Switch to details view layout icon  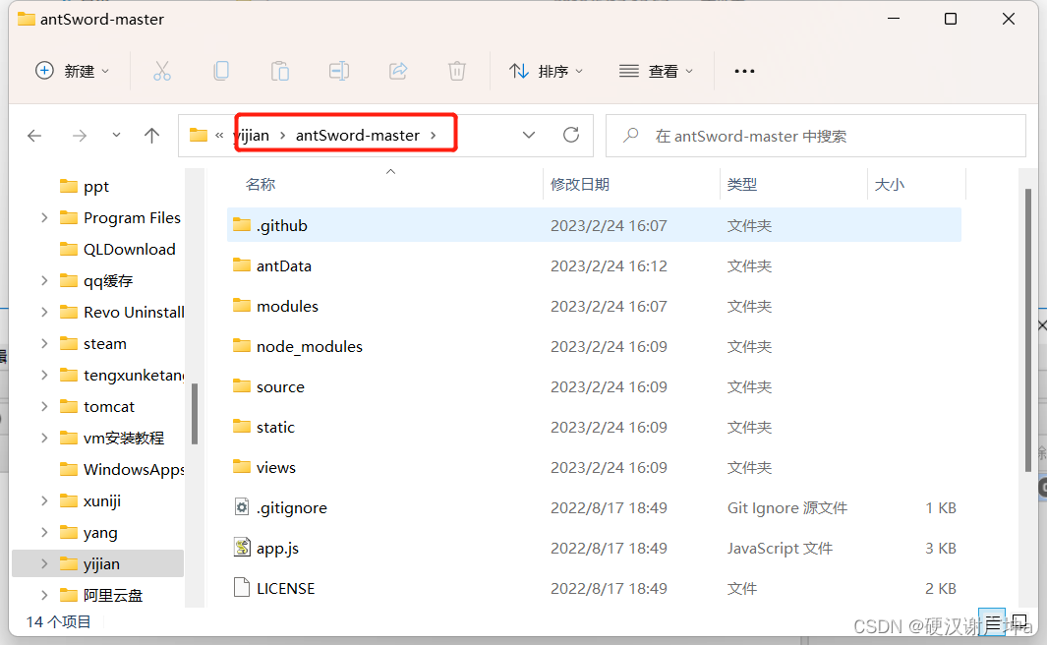click(992, 622)
